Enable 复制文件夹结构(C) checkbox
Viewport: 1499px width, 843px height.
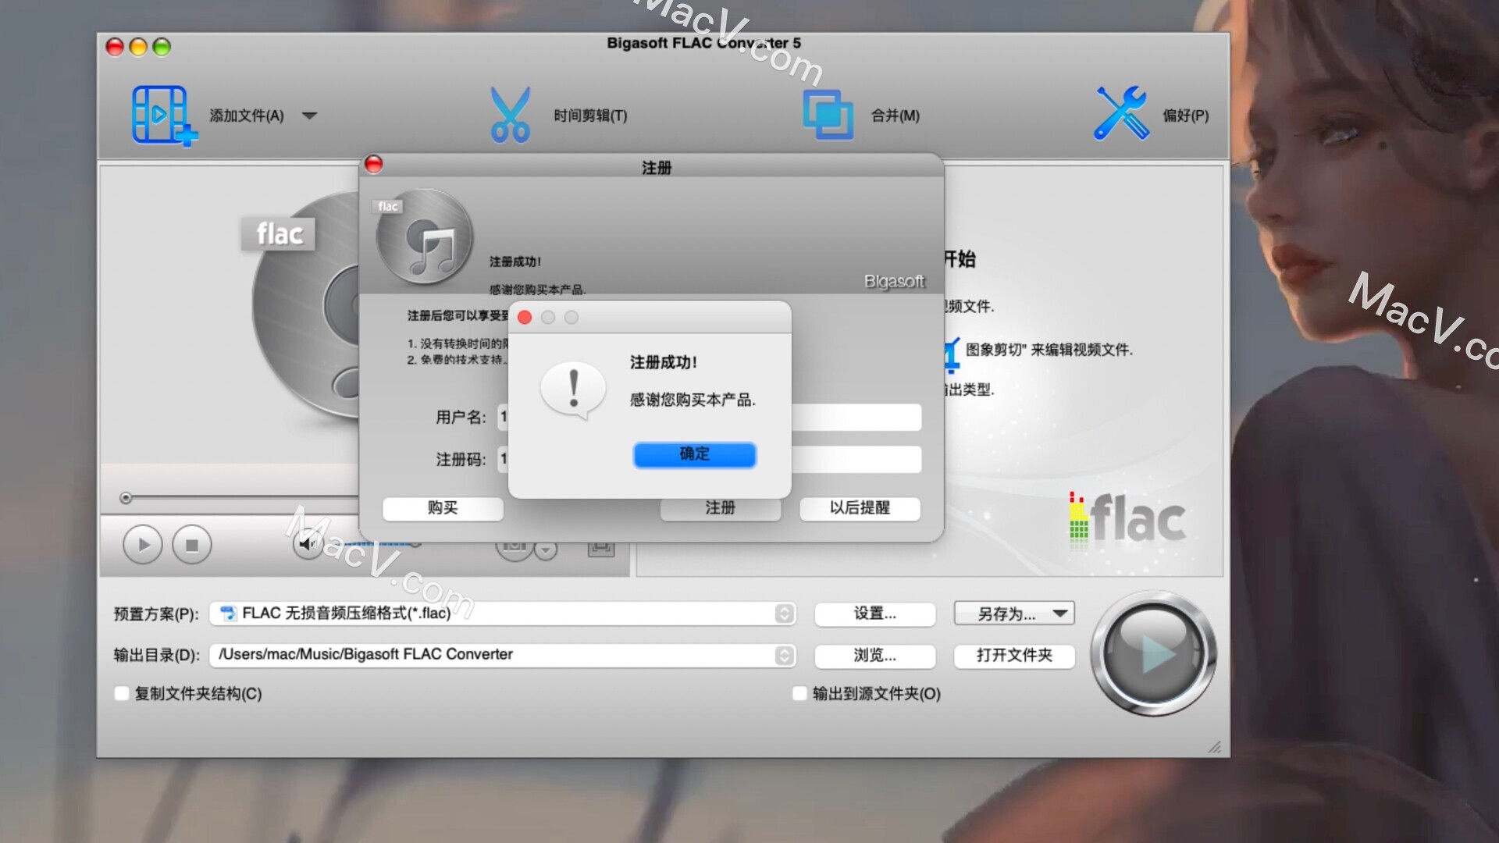click(x=122, y=694)
